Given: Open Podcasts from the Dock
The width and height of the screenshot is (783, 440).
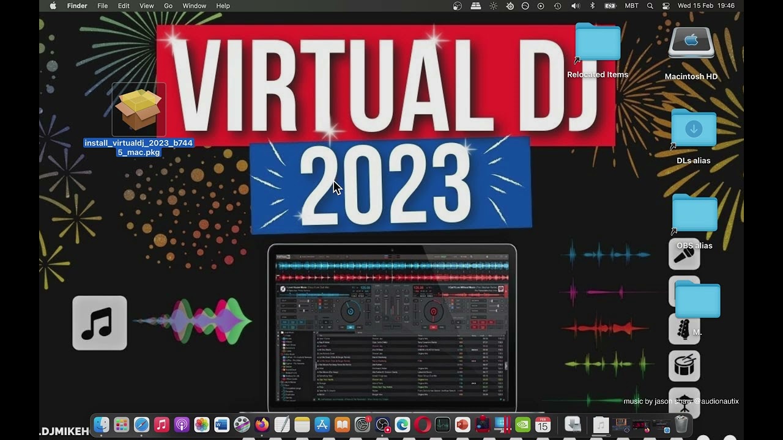Looking at the screenshot, I should [182, 424].
